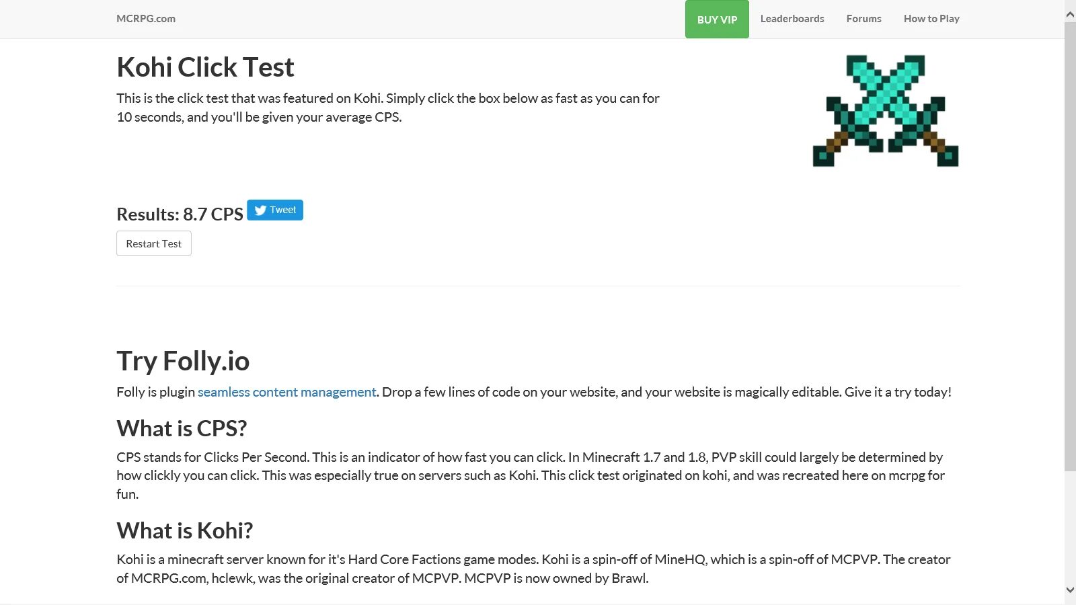The image size is (1076, 605).
Task: Click the paragraph describing the Kohi server
Action: [533, 569]
